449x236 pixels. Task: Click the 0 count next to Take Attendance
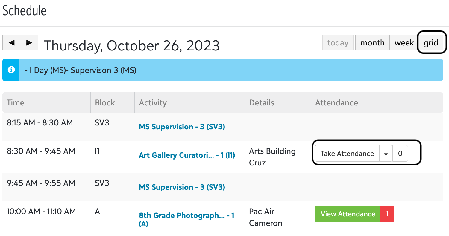(x=400, y=154)
